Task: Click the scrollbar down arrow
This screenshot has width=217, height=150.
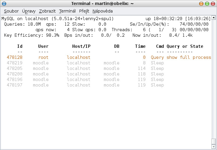Action: pos(214,147)
